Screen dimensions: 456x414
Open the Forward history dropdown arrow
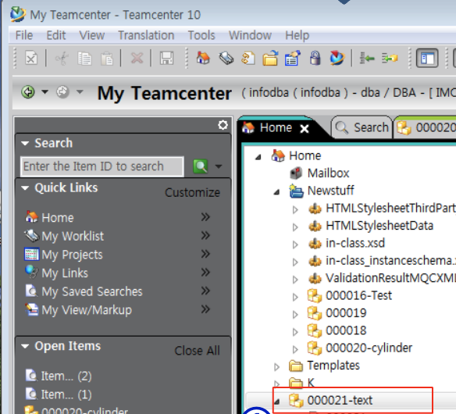(80, 92)
